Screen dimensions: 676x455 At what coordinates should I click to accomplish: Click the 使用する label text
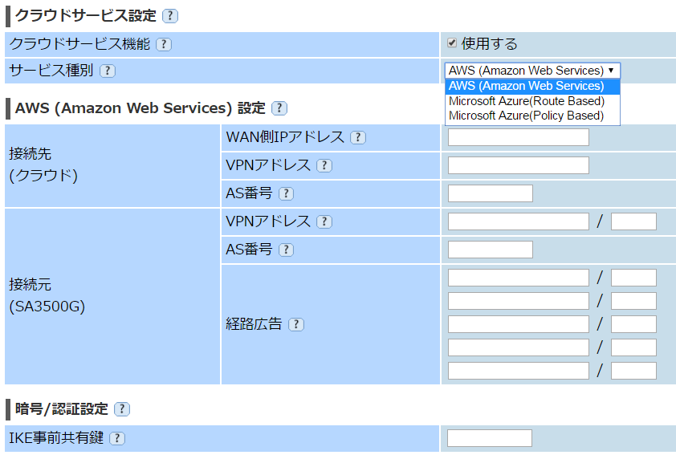pyautogui.click(x=489, y=43)
